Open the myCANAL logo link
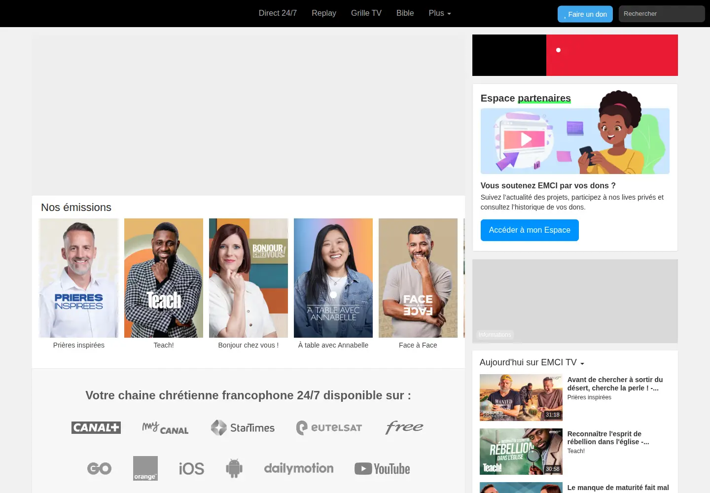The width and height of the screenshot is (710, 493). coord(165,428)
